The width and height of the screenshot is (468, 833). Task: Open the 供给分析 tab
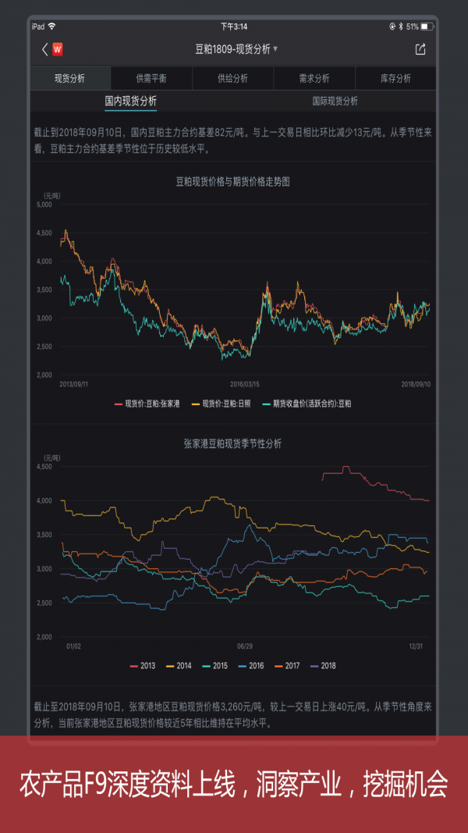pos(232,79)
